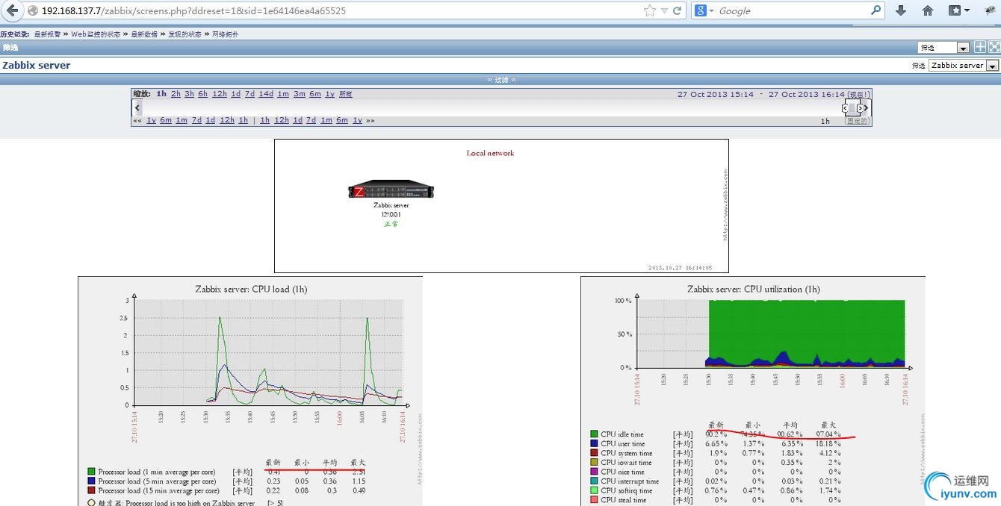Open 网络拓扑 in history breadcrumbs
The height and width of the screenshot is (506, 1001).
click(x=226, y=34)
